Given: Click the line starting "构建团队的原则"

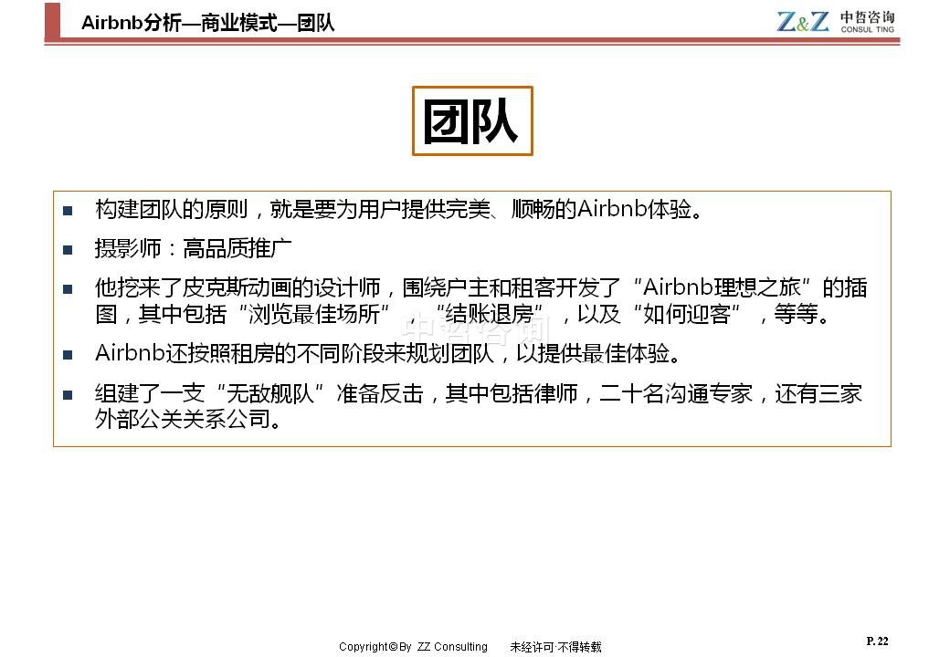Looking at the screenshot, I should pyautogui.click(x=398, y=209).
